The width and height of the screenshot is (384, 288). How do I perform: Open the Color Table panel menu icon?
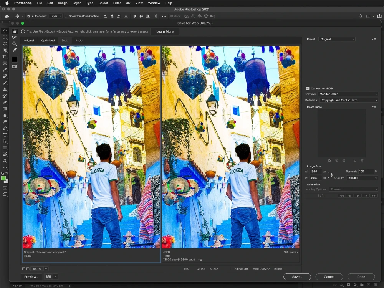(x=374, y=107)
